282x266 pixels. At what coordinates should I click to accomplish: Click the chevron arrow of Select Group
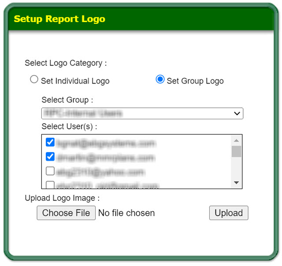tap(237, 114)
